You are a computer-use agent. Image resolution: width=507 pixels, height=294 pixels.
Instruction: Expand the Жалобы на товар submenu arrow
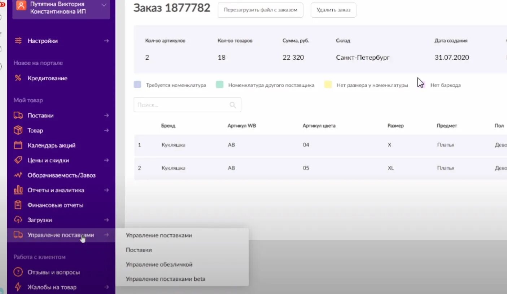pyautogui.click(x=106, y=287)
